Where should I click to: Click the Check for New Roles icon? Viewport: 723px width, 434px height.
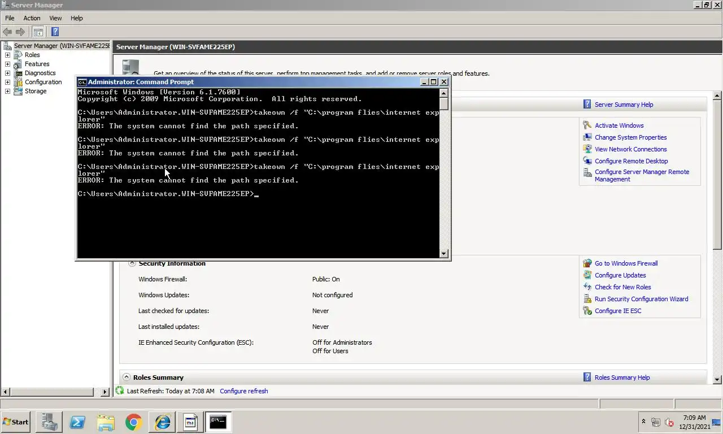(587, 287)
